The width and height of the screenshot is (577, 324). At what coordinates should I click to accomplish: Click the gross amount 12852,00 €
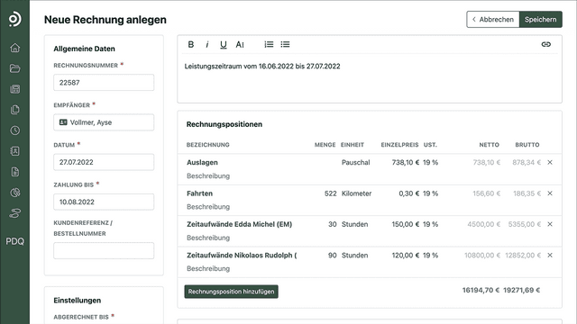coord(523,255)
